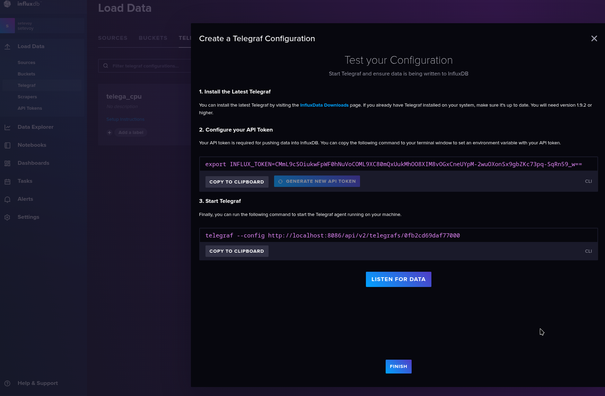Image resolution: width=605 pixels, height=396 pixels.
Task: Focus the filter telegraf configurations field
Action: pyautogui.click(x=149, y=66)
